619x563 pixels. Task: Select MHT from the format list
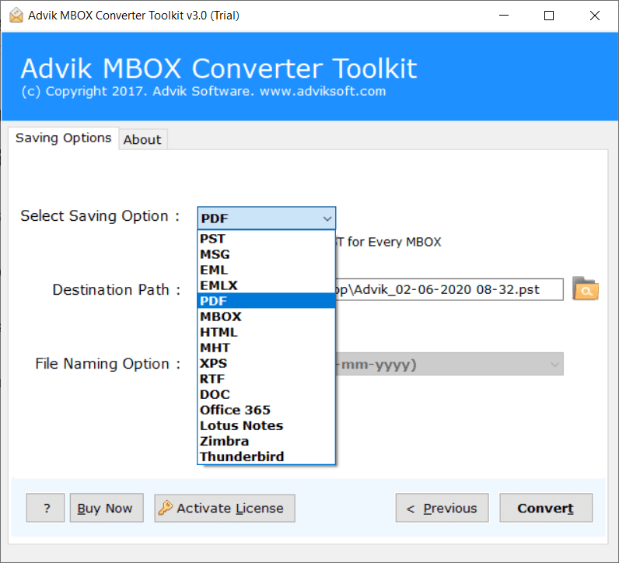[267, 348]
